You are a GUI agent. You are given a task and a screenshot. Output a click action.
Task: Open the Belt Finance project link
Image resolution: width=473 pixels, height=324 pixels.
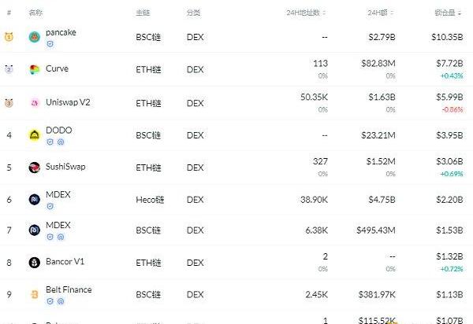[x=69, y=289]
